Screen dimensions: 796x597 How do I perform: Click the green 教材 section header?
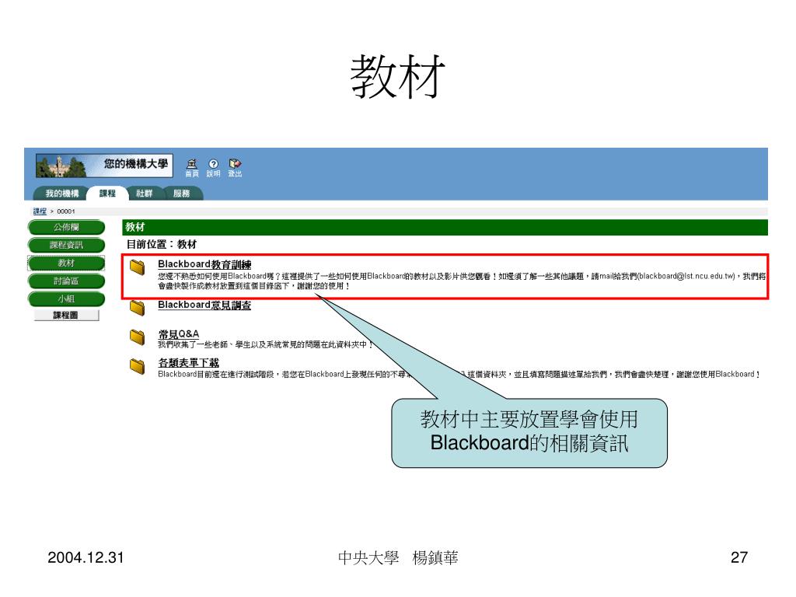(x=445, y=228)
